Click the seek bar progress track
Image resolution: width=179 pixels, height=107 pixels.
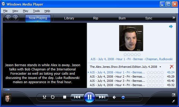click(89, 90)
